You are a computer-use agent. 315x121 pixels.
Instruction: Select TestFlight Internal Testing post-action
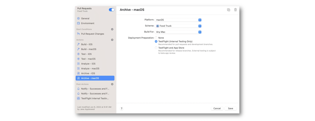point(95,98)
